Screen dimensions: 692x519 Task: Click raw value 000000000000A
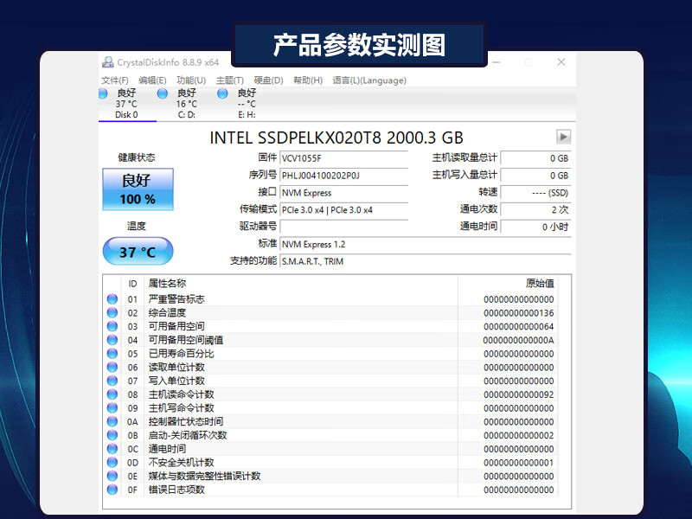[518, 340]
